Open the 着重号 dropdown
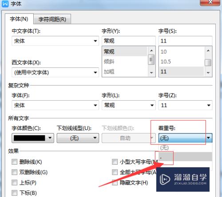222x197 pixels. [185, 138]
